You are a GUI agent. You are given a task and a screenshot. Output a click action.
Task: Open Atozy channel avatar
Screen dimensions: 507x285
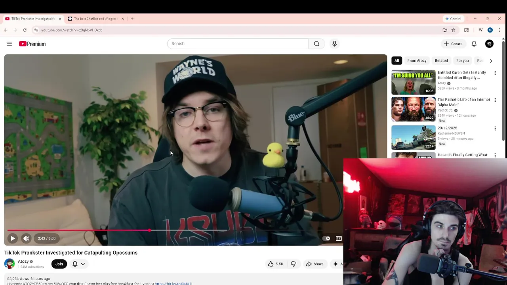pos(10,264)
